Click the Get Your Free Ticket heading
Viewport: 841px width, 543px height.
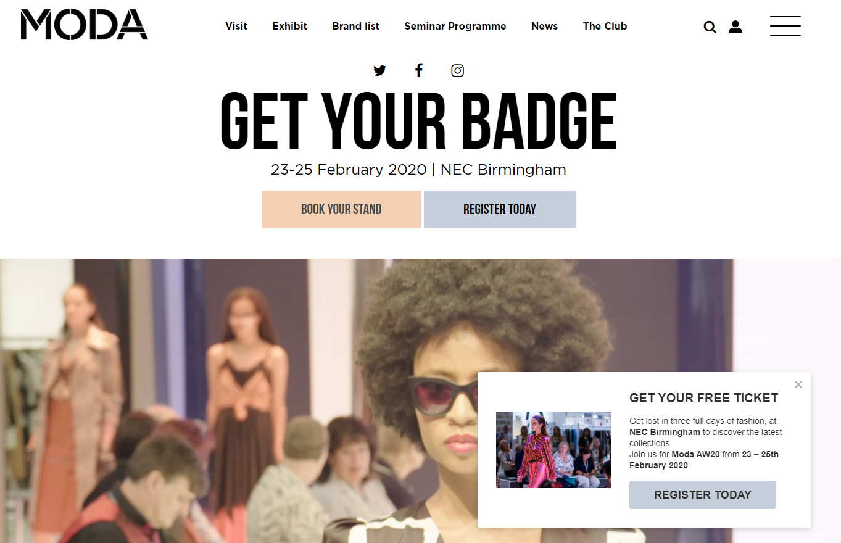point(704,398)
